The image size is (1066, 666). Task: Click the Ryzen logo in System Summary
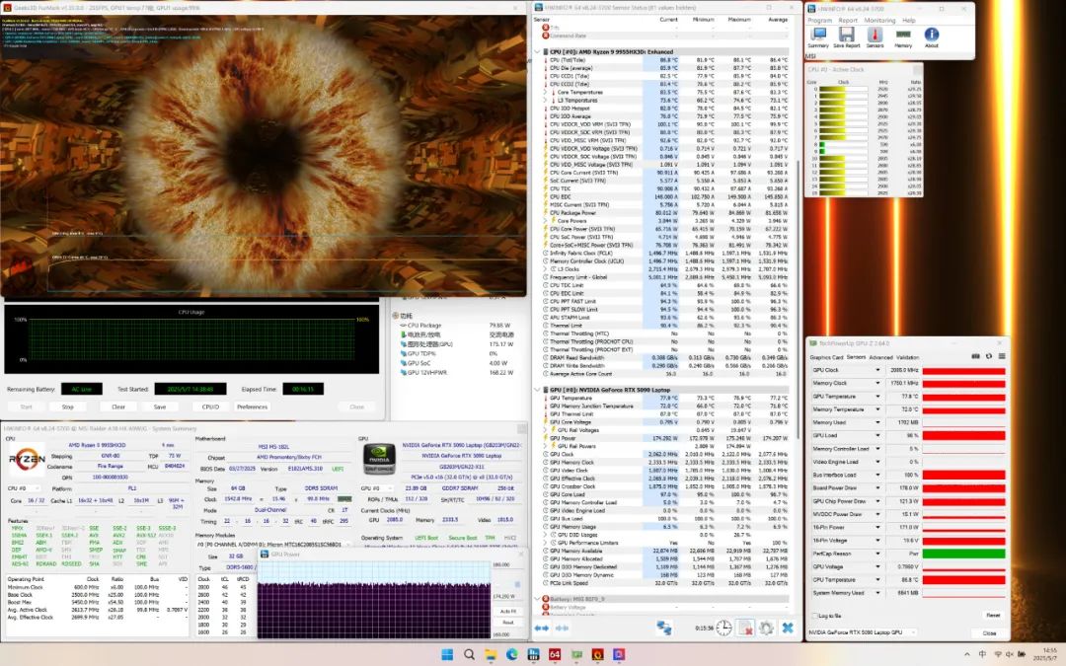tap(28, 461)
